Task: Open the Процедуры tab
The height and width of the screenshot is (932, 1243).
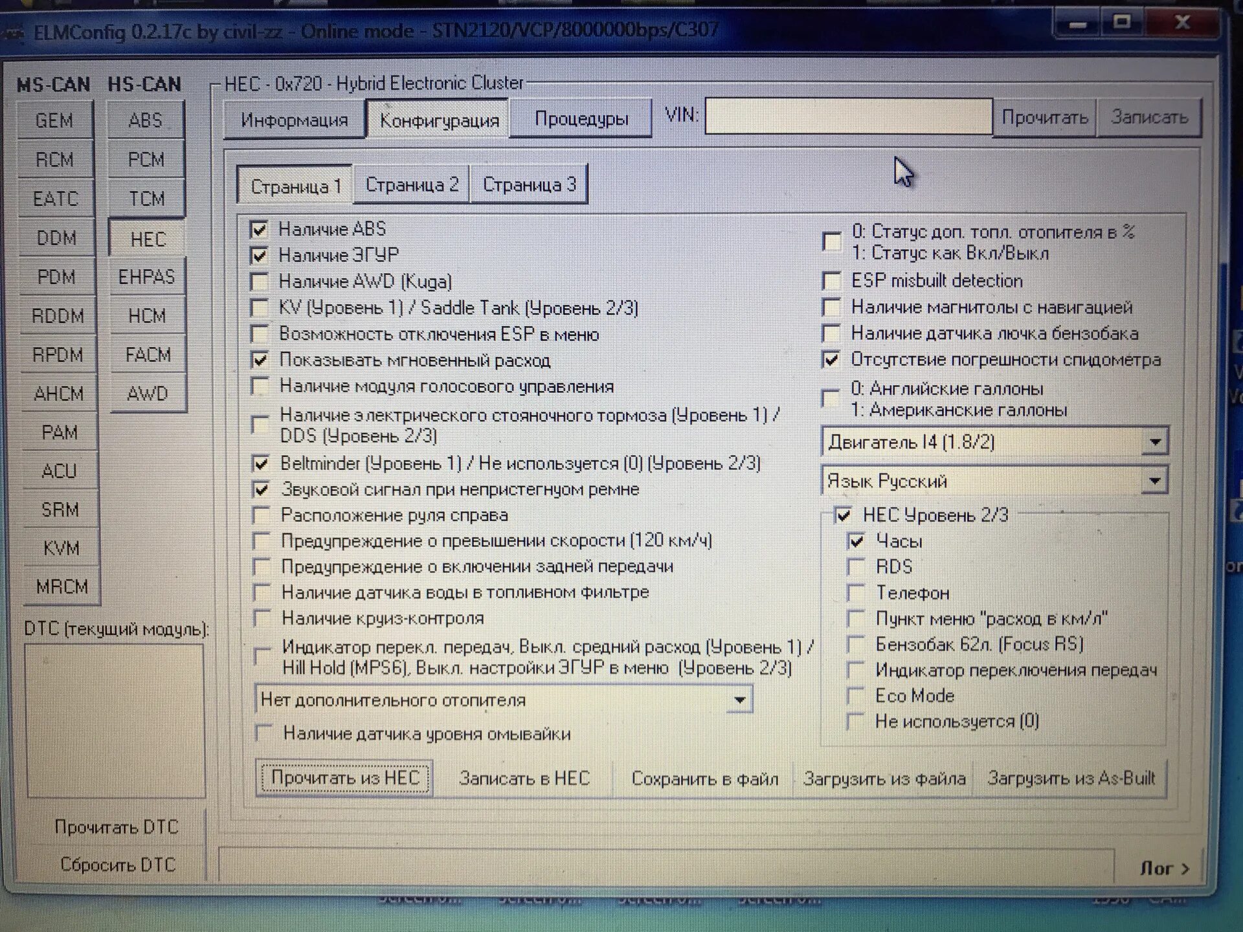Action: click(x=581, y=119)
